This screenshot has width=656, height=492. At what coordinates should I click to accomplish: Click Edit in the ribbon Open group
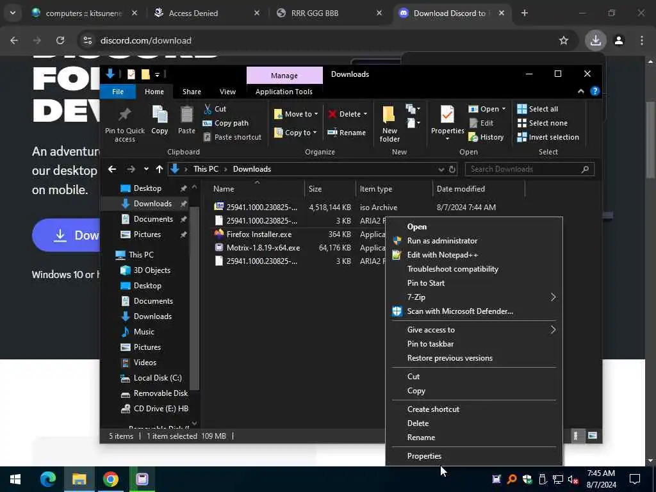click(481, 123)
